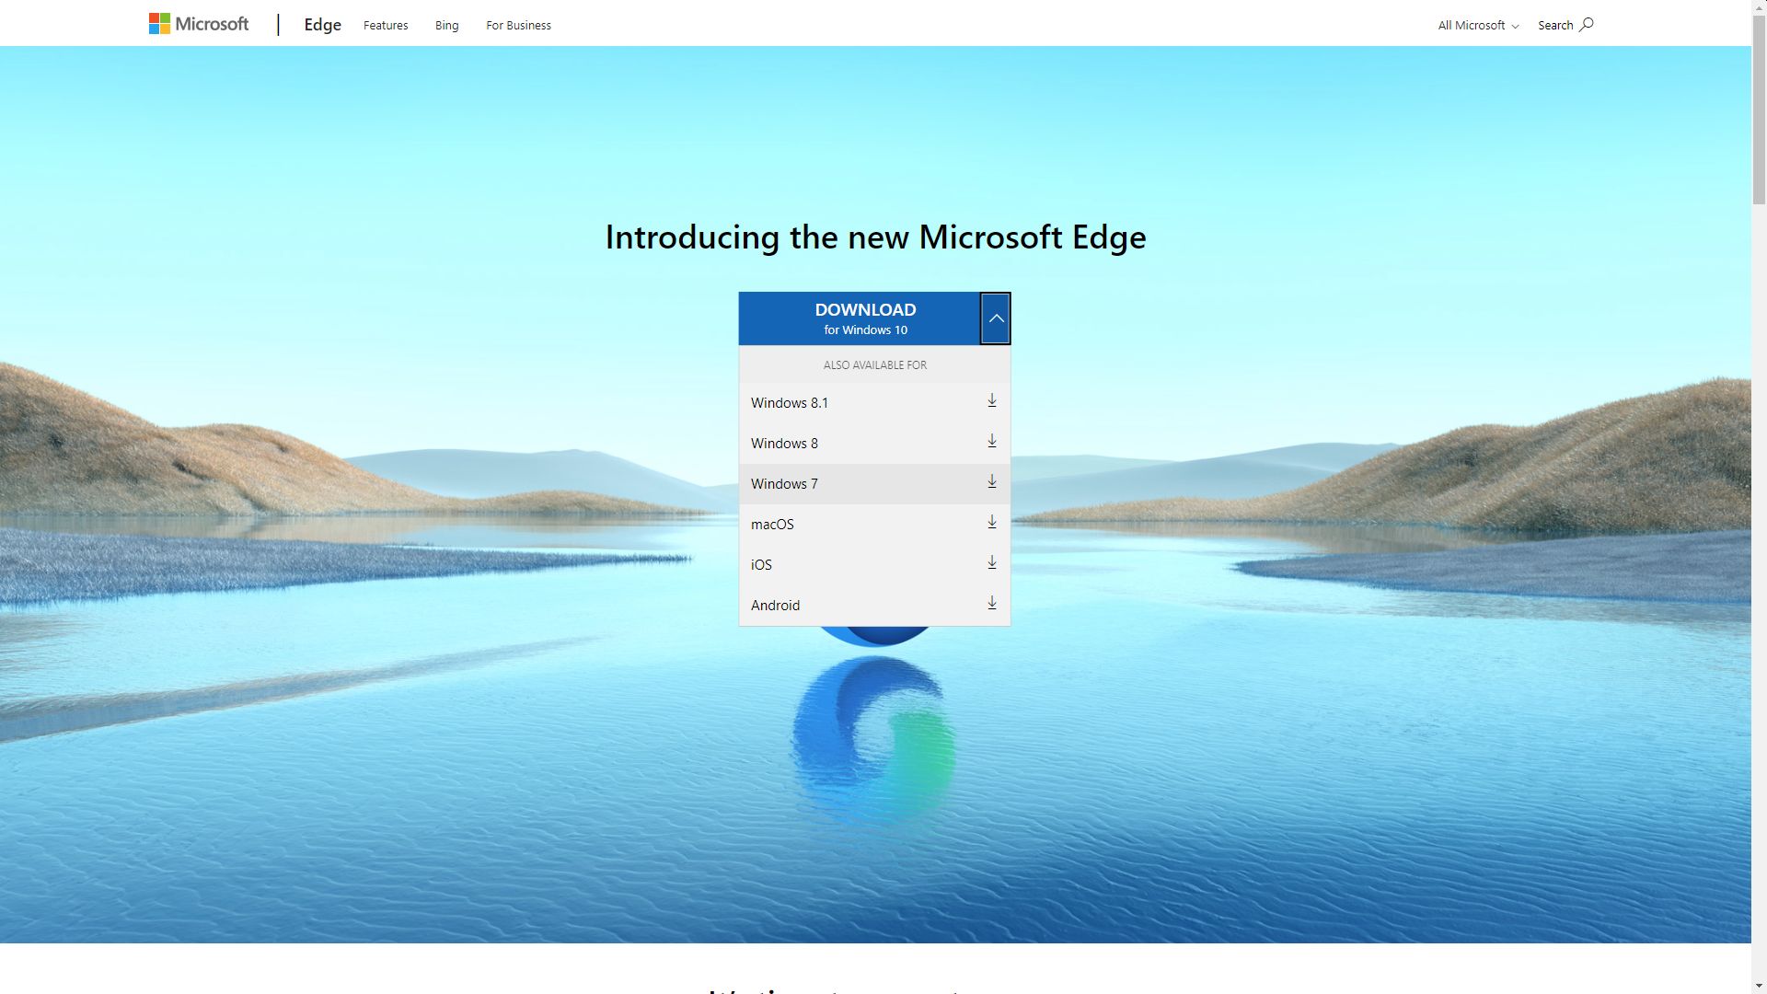Image resolution: width=1767 pixels, height=994 pixels.
Task: Select iOS from the download options
Action: (761, 565)
